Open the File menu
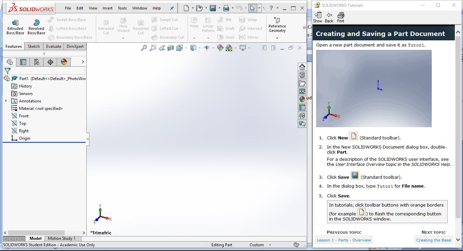The width and height of the screenshot is (463, 251). 68,8
